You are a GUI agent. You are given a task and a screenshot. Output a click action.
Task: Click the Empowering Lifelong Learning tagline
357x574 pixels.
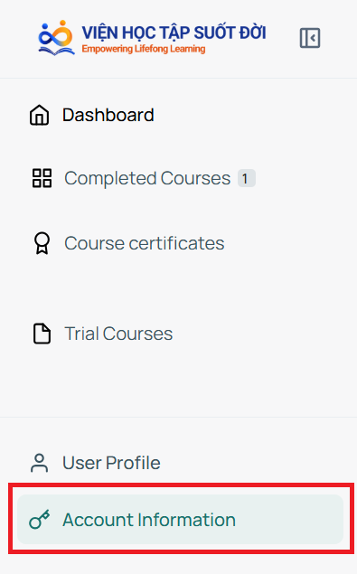143,49
